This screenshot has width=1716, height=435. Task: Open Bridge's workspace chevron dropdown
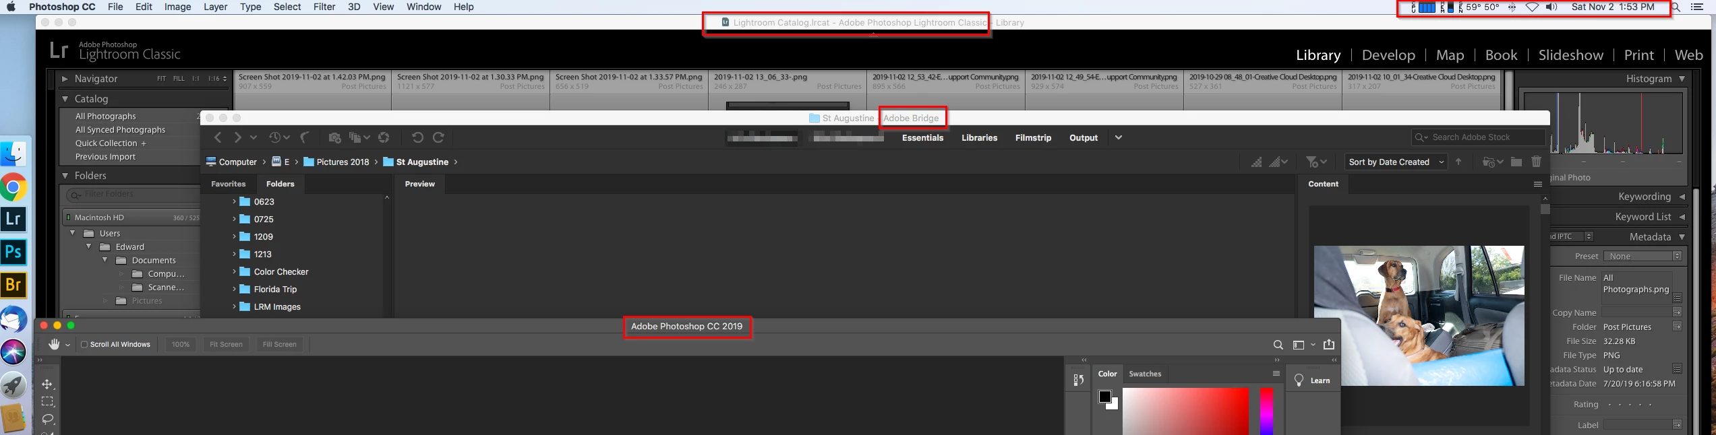point(1119,137)
